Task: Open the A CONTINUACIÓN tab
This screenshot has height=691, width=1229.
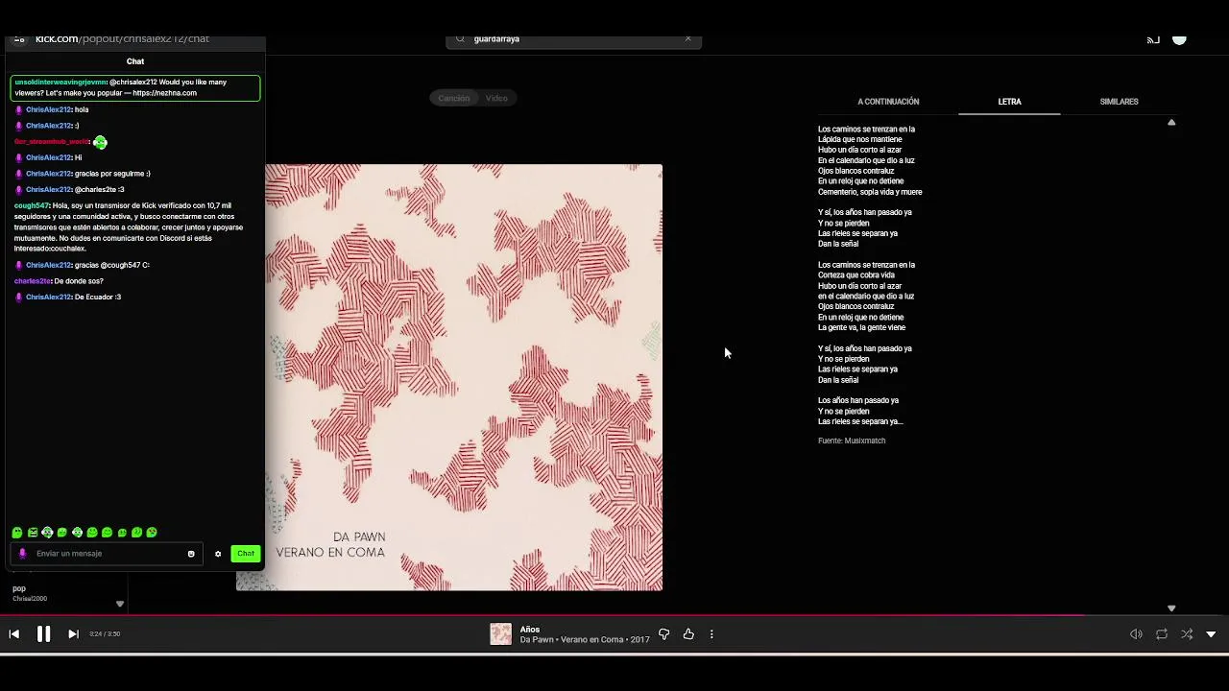Action: click(888, 102)
